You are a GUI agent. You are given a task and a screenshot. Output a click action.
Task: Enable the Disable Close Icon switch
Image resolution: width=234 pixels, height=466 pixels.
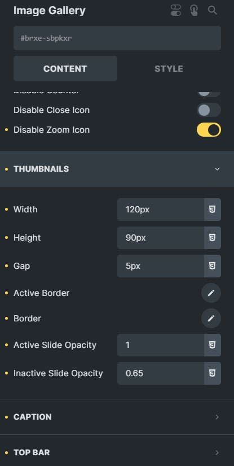tap(209, 110)
